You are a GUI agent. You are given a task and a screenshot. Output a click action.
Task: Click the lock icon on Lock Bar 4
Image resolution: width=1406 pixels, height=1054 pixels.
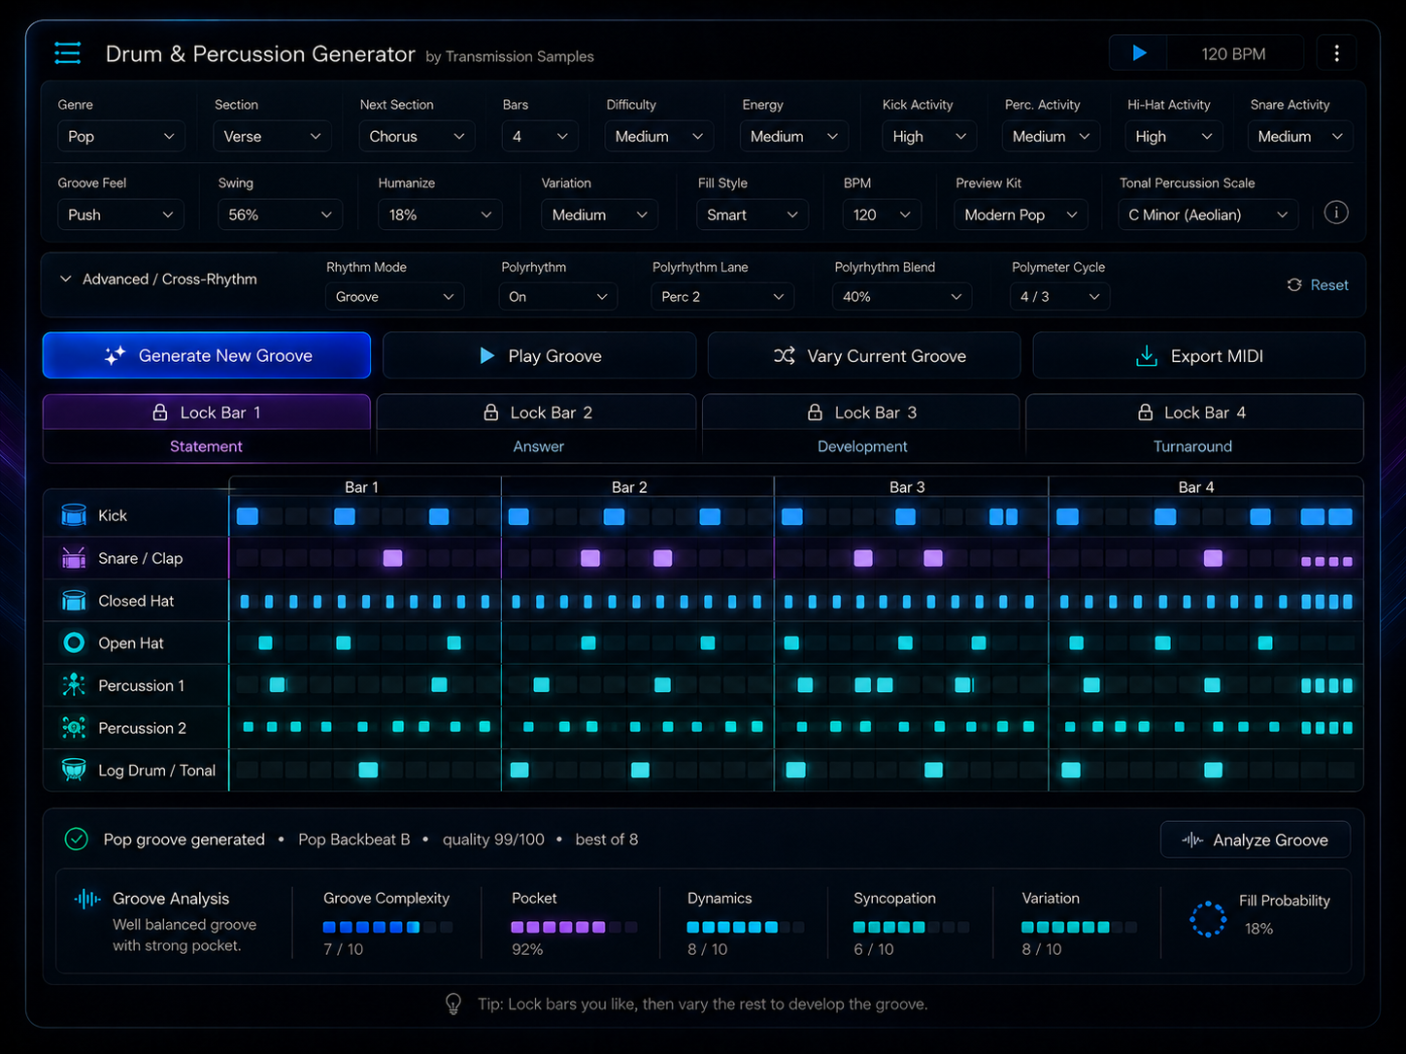[1146, 412]
